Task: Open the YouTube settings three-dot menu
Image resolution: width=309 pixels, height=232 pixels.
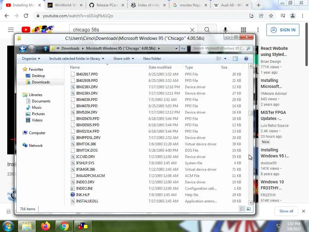Action: [258, 30]
